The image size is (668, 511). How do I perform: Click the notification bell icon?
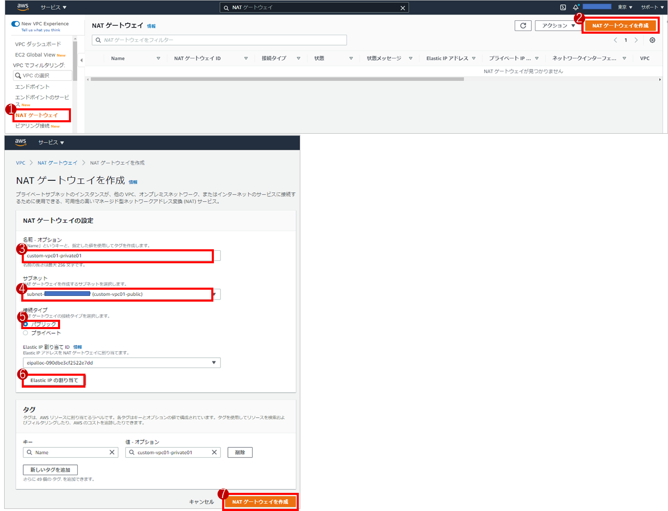click(x=575, y=7)
